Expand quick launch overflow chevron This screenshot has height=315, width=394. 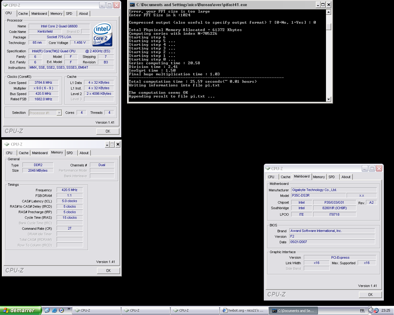[x=69, y=309]
